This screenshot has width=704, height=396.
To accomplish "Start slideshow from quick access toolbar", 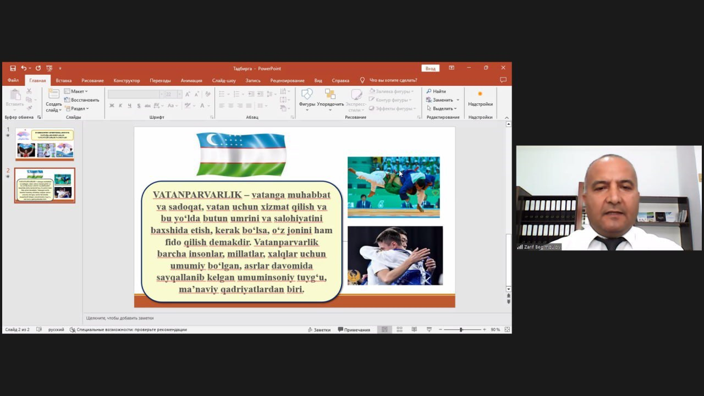I will pyautogui.click(x=49, y=68).
